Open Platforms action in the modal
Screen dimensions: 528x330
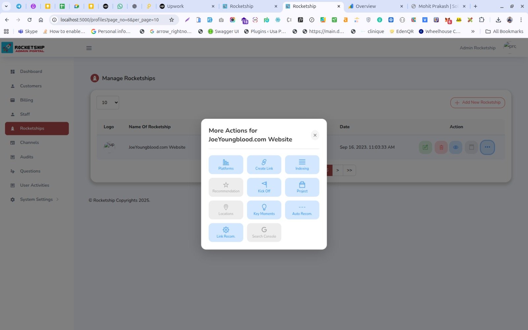[x=226, y=164]
